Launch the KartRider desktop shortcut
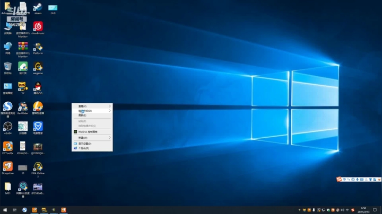 click(x=23, y=108)
